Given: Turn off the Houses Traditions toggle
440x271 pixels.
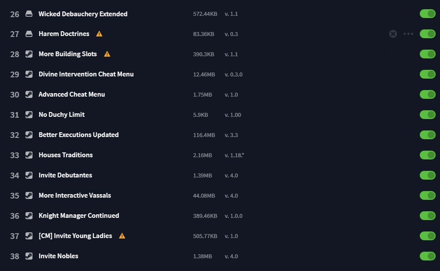Looking at the screenshot, I should click(x=427, y=155).
